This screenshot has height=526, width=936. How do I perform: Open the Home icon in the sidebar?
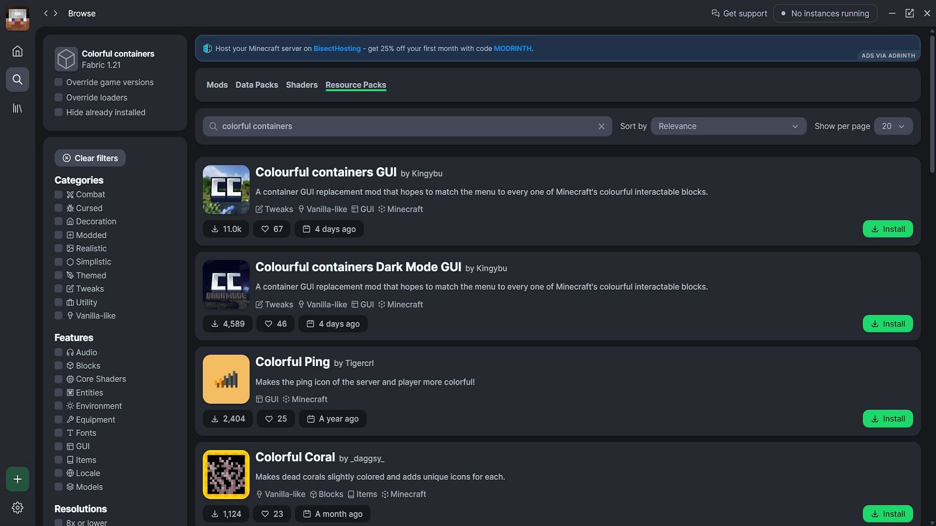(18, 51)
